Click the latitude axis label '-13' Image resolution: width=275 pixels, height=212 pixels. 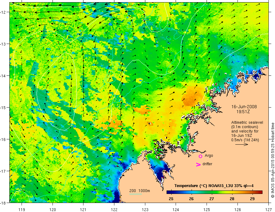3,44
